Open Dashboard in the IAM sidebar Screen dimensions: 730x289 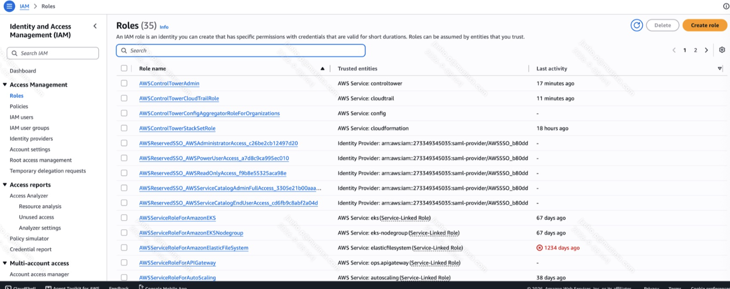coord(23,71)
